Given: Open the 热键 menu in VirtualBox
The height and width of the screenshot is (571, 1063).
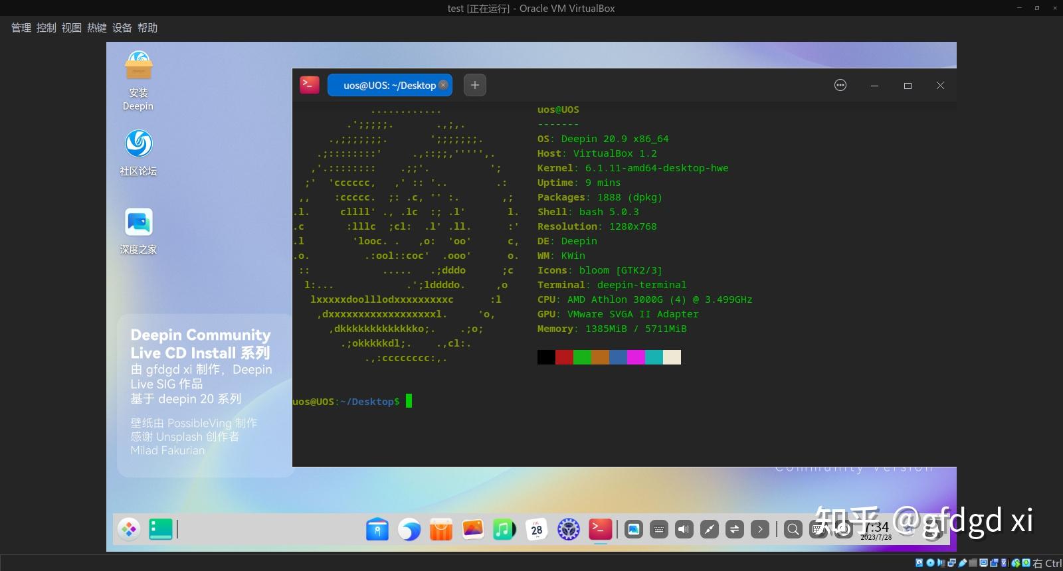Looking at the screenshot, I should [97, 28].
